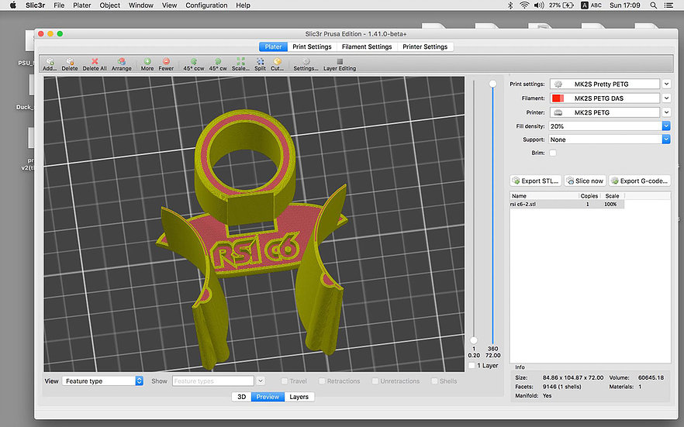Switch to the Layers view button
Screen dimensions: 684x427
(x=299, y=397)
